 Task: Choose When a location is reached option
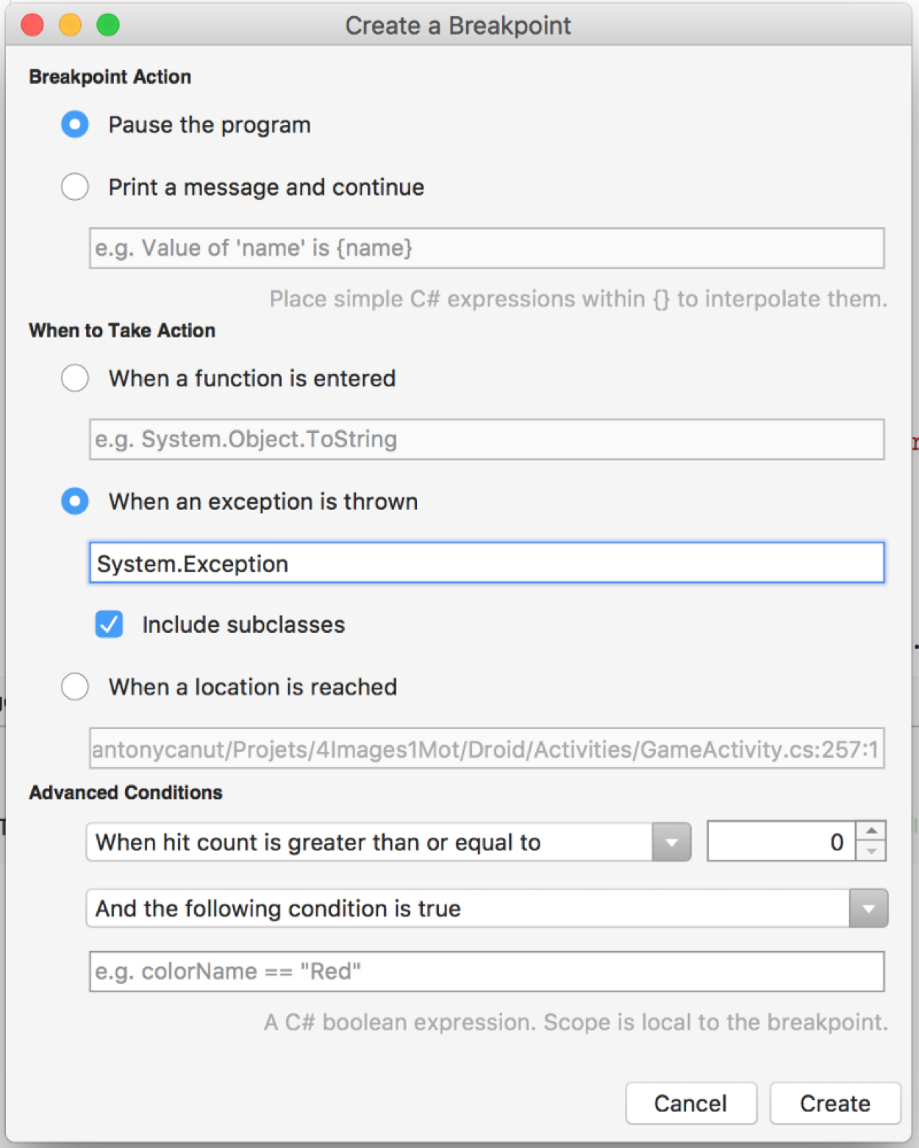coord(75,686)
